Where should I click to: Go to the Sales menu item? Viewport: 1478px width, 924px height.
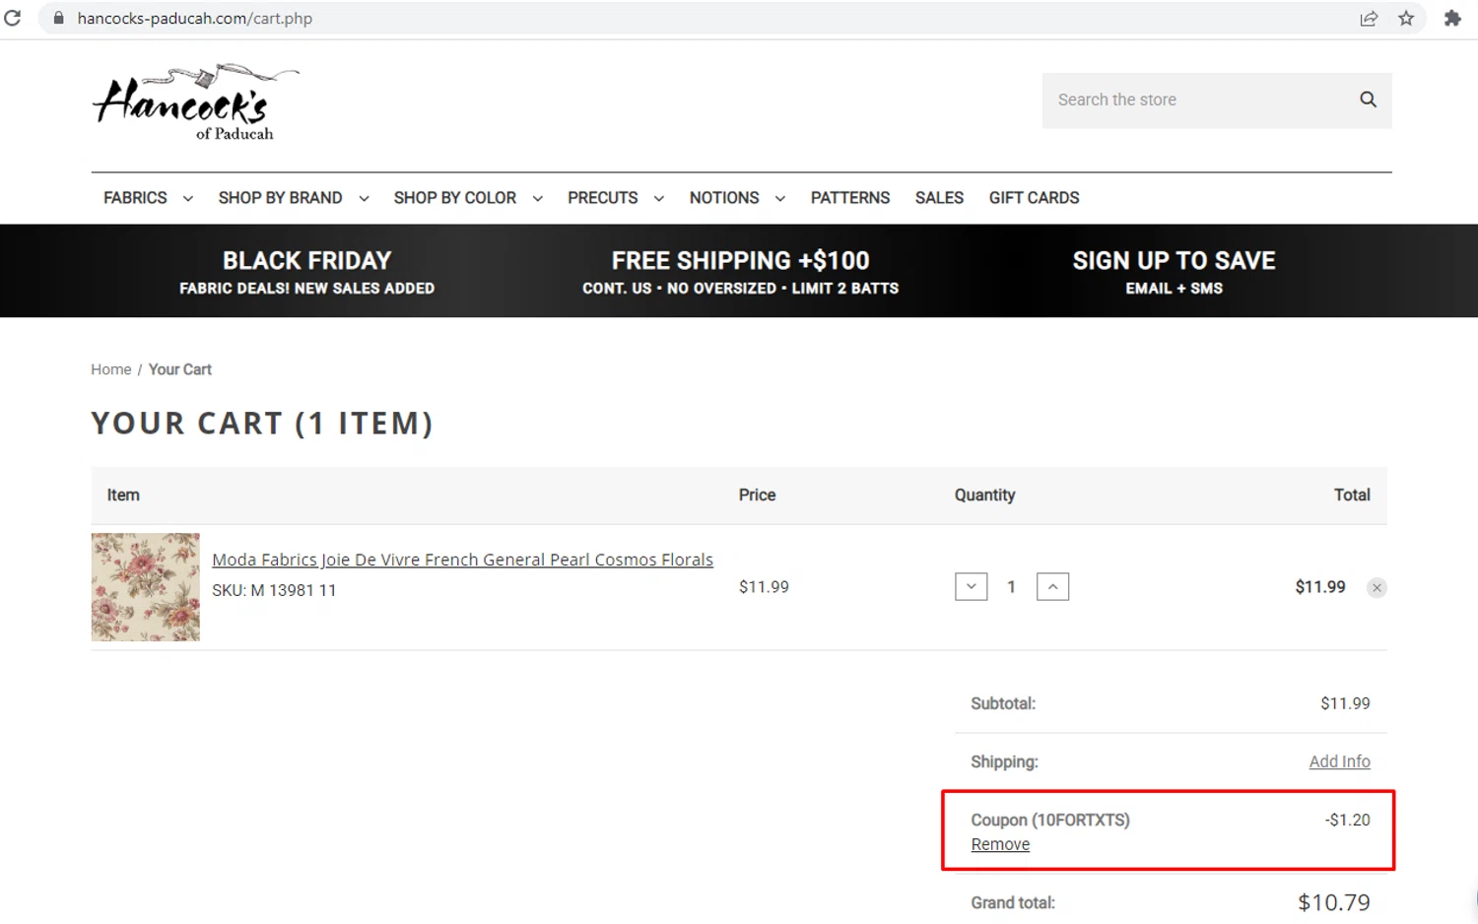point(939,198)
